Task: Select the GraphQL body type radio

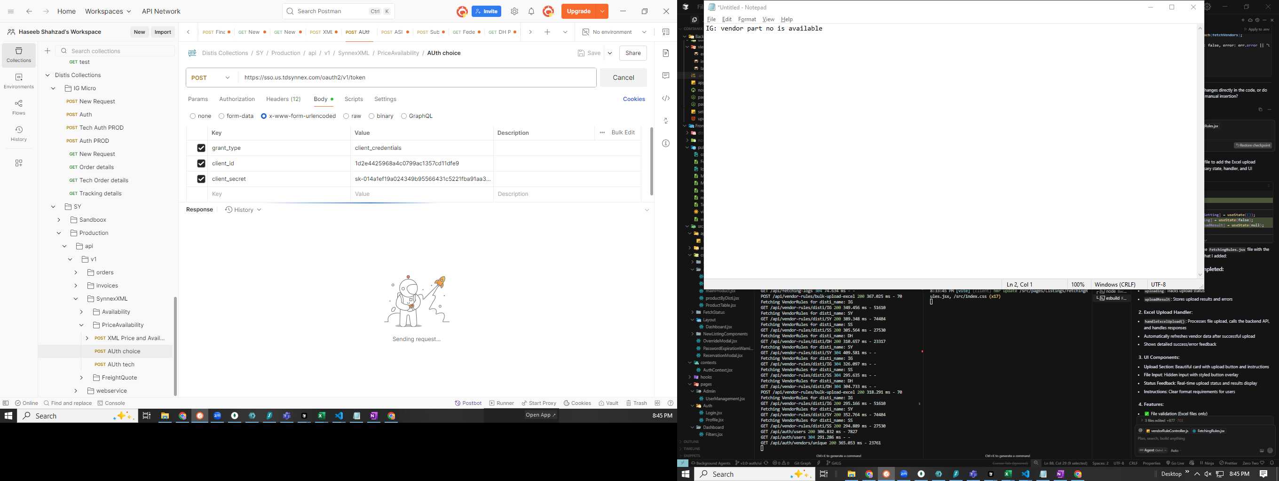Action: tap(403, 116)
